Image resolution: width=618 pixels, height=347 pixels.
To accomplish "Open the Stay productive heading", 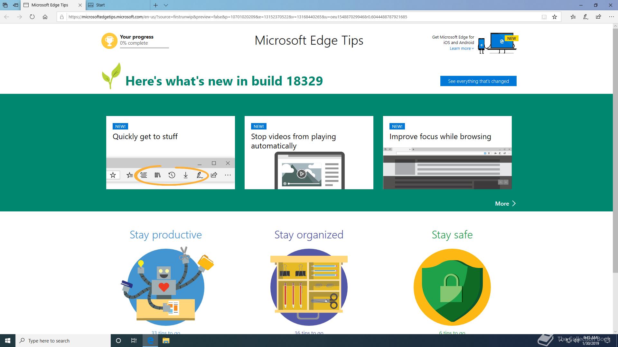I will [x=166, y=235].
